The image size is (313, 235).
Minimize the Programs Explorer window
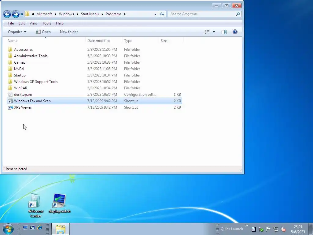(216, 6)
